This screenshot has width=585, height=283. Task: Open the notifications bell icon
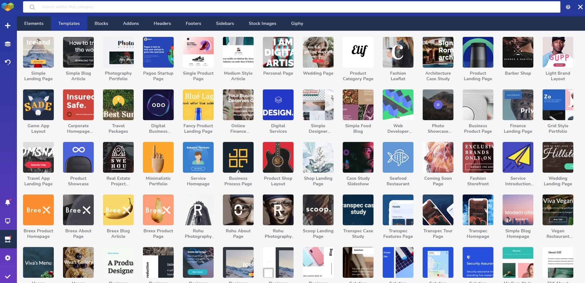[8, 202]
